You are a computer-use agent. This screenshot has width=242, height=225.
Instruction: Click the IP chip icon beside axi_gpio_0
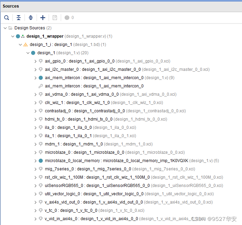pos(41,61)
